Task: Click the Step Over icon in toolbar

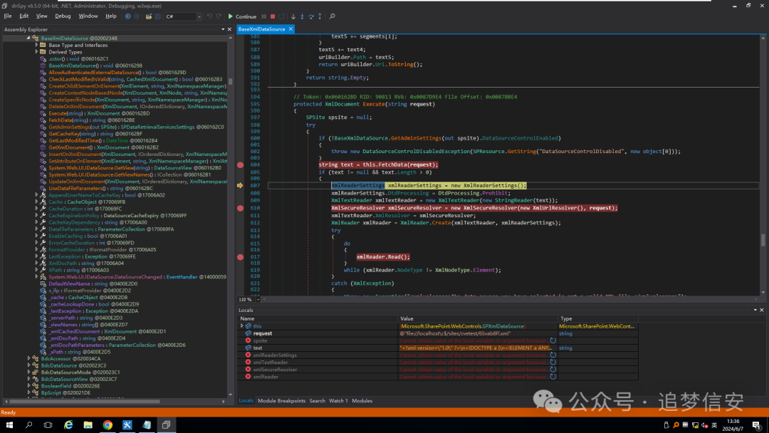Action: (x=311, y=16)
